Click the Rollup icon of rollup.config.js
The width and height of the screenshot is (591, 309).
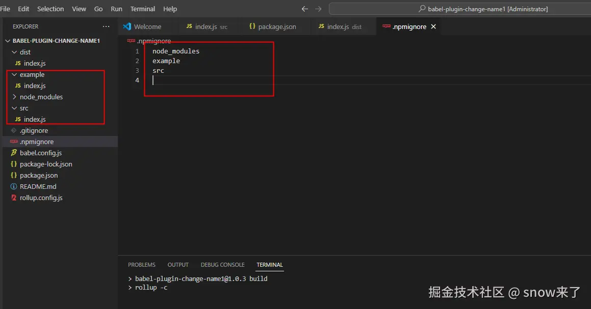coord(14,198)
